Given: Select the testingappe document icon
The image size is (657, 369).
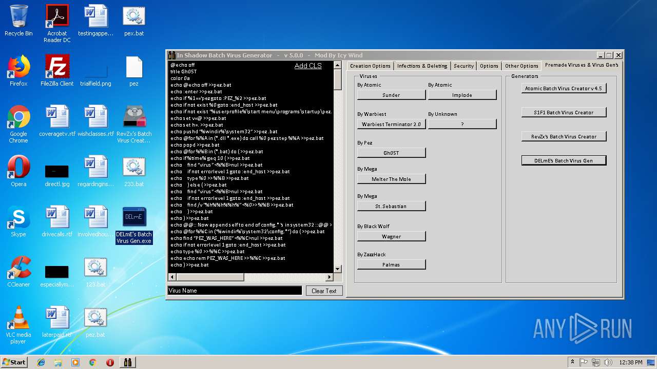Looking at the screenshot, I should [95, 20].
